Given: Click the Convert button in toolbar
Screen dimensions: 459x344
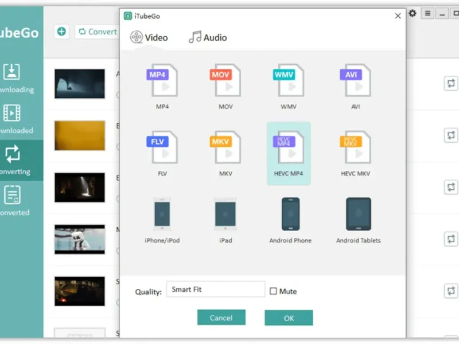Looking at the screenshot, I should point(98,32).
